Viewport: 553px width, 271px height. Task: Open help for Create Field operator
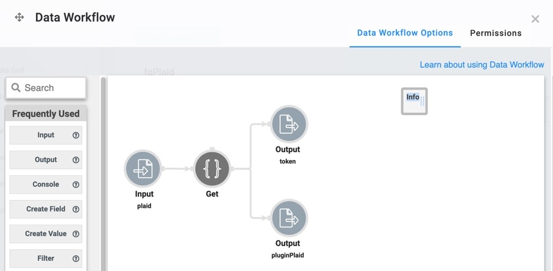[x=76, y=209]
